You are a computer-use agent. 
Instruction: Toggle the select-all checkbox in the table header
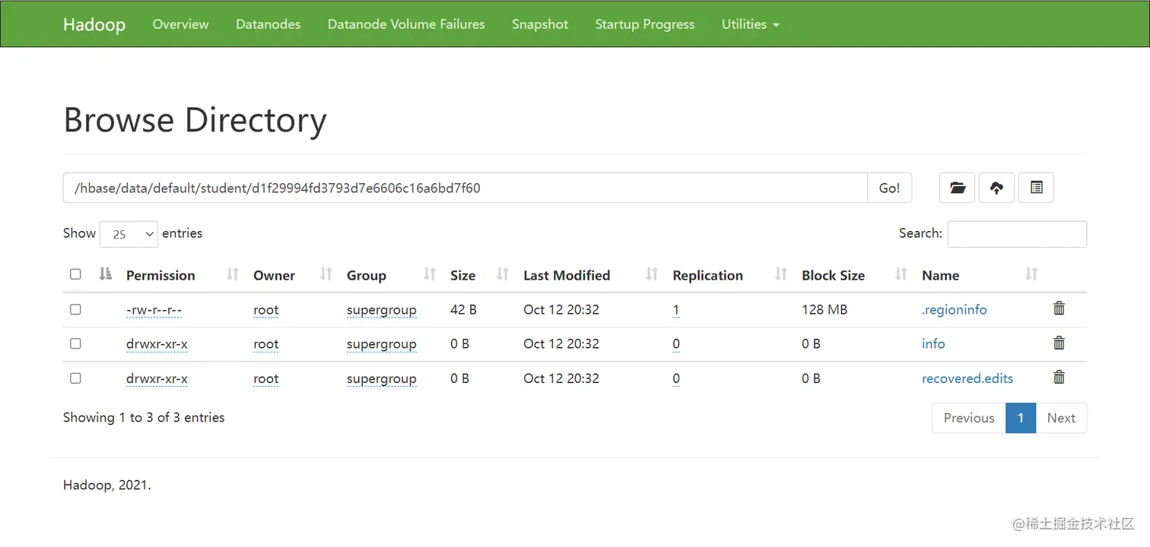click(x=75, y=274)
